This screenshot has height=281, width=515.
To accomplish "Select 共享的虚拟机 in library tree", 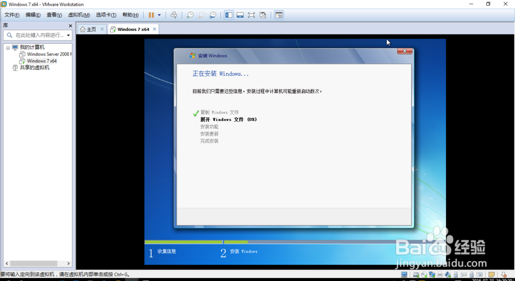I will click(x=35, y=67).
